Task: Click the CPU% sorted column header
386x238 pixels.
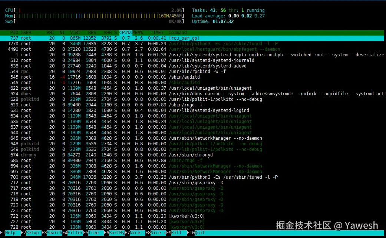Action: (x=126, y=33)
